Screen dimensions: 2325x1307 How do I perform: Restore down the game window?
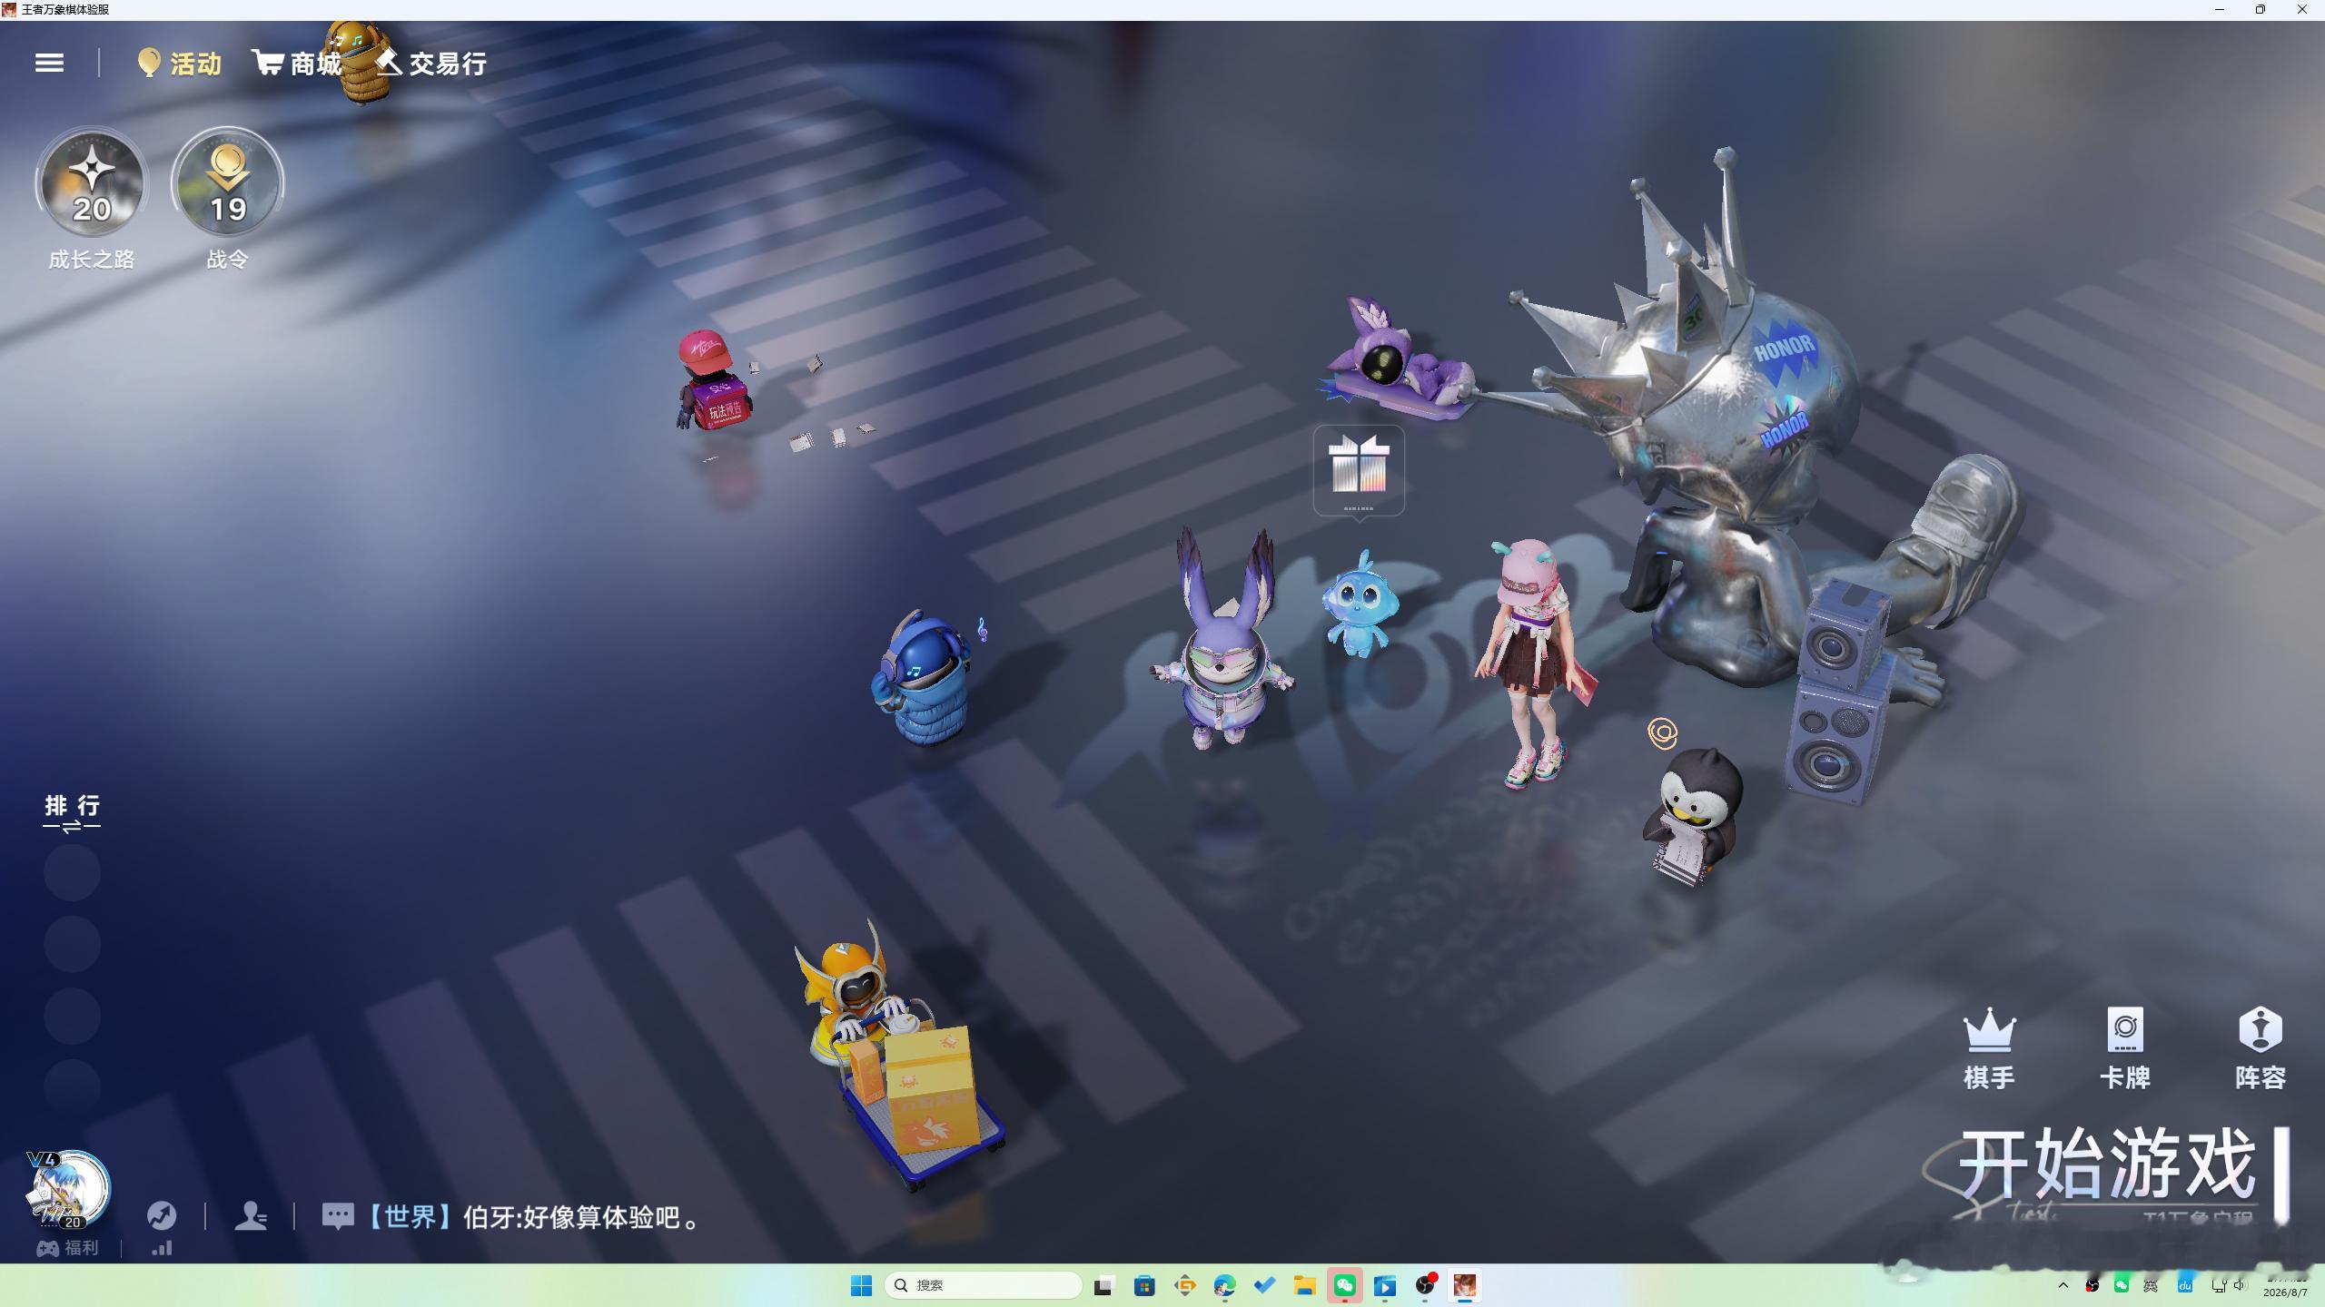pos(2261,9)
